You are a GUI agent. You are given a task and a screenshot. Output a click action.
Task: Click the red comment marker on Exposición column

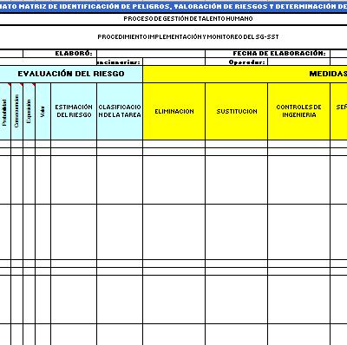[34, 84]
